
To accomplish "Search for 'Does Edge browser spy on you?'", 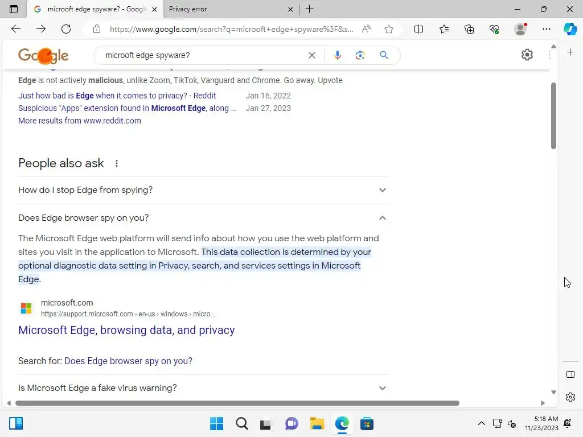I will click(x=128, y=361).
